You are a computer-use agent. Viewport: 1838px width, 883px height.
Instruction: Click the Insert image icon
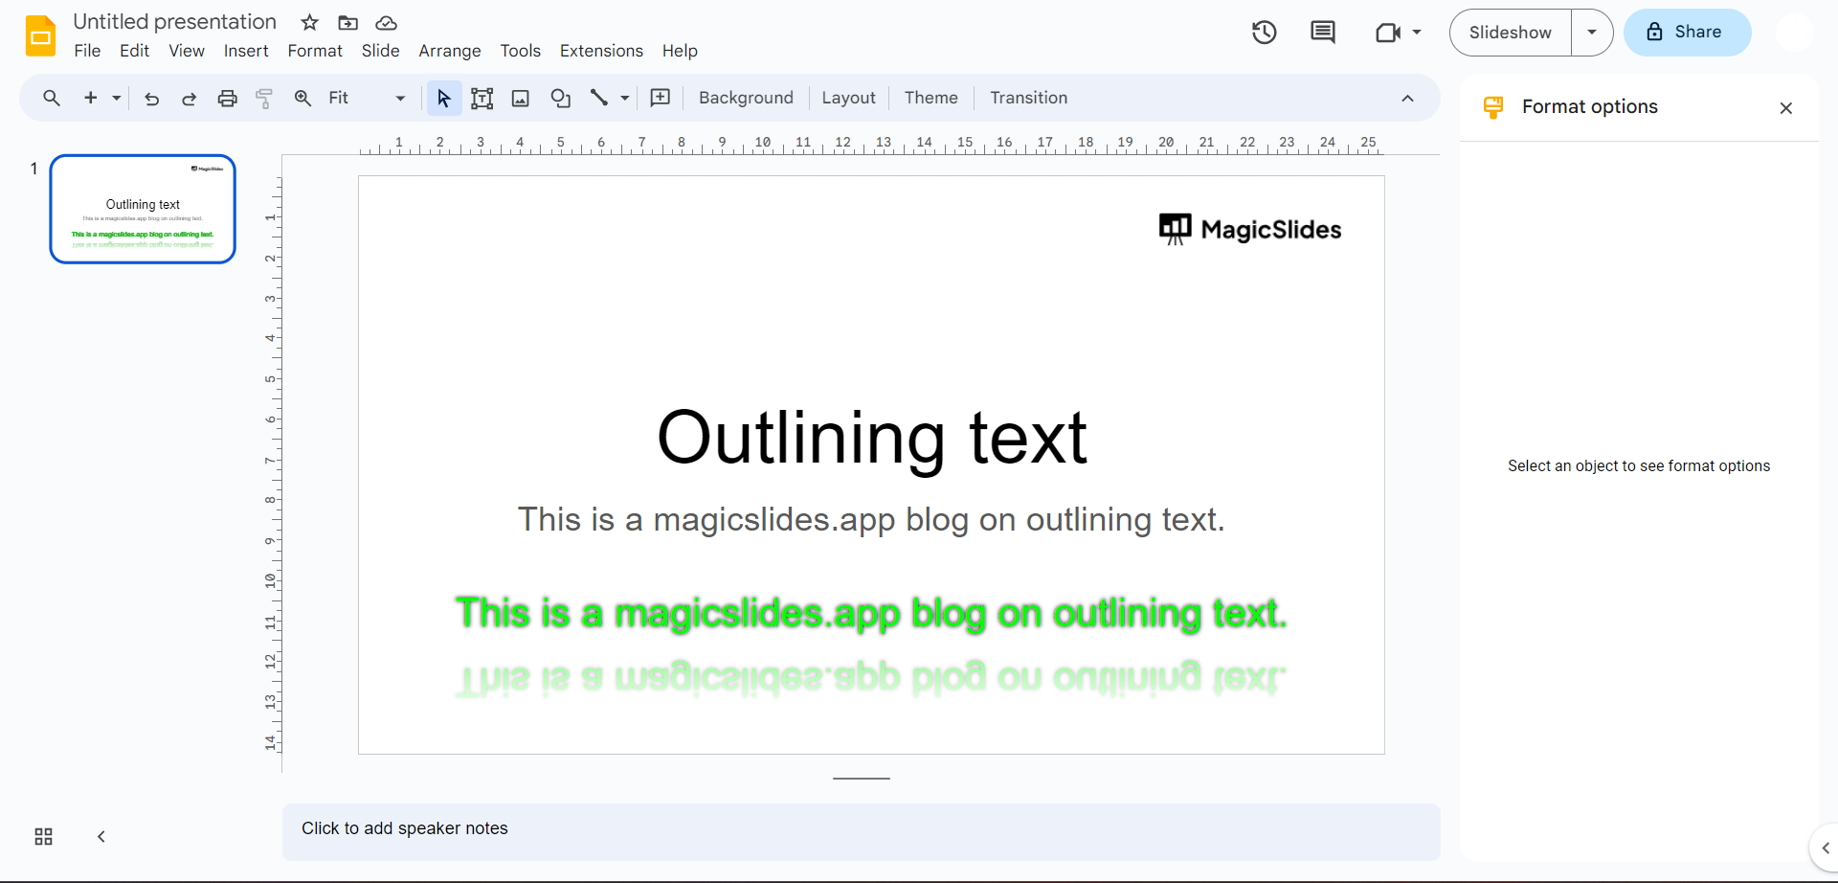pyautogui.click(x=521, y=98)
